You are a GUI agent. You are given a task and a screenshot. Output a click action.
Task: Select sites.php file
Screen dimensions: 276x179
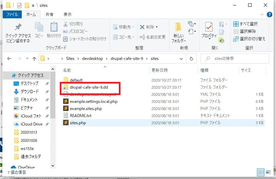pos(78,123)
